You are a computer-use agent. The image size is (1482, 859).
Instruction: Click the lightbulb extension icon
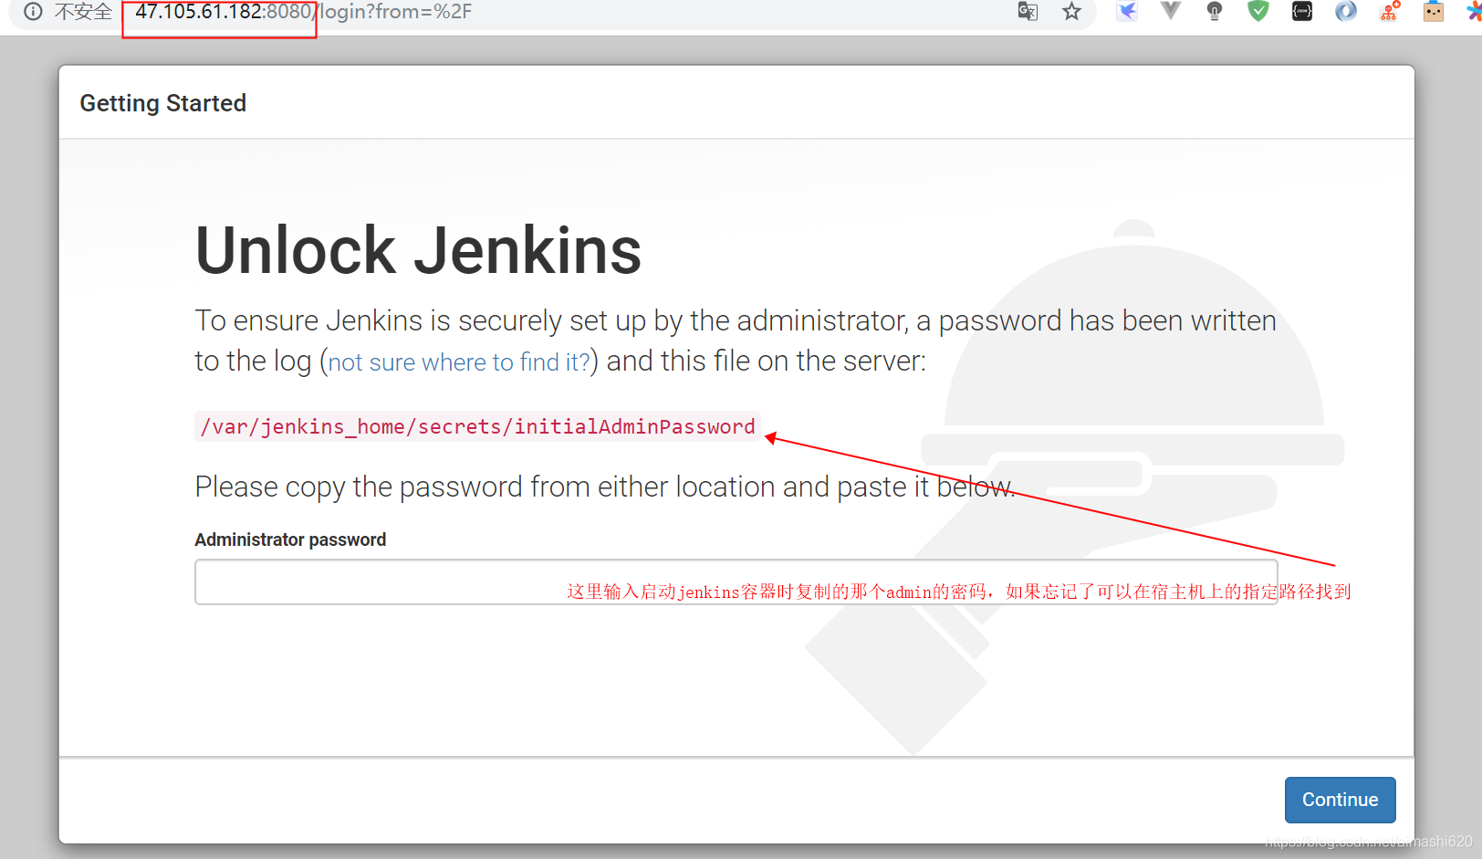point(1215,12)
